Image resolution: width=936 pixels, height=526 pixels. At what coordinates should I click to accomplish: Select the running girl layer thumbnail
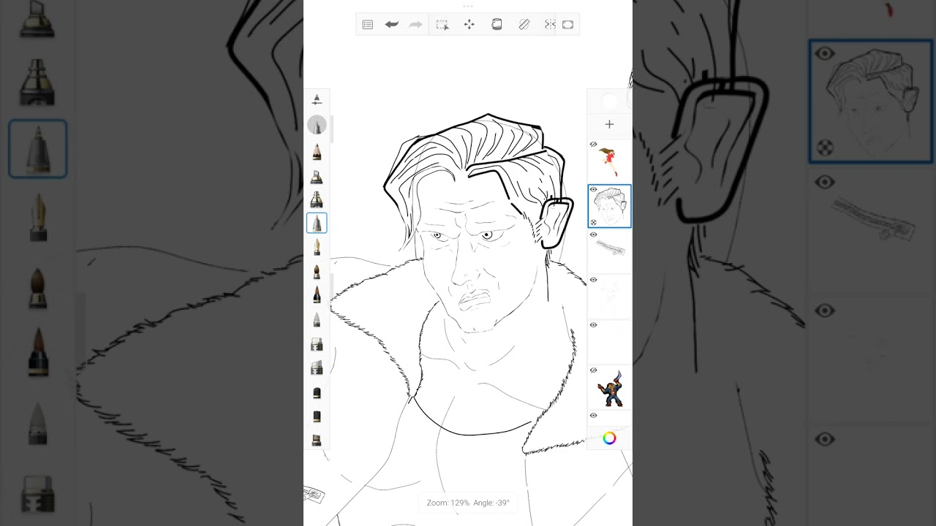coord(609,161)
